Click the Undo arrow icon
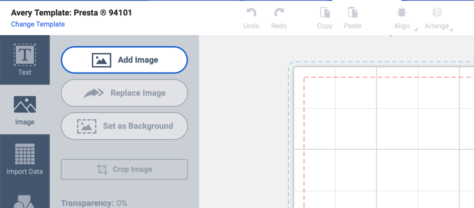 (x=251, y=12)
